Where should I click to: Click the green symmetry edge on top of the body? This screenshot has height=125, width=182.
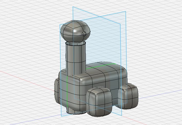(101, 66)
